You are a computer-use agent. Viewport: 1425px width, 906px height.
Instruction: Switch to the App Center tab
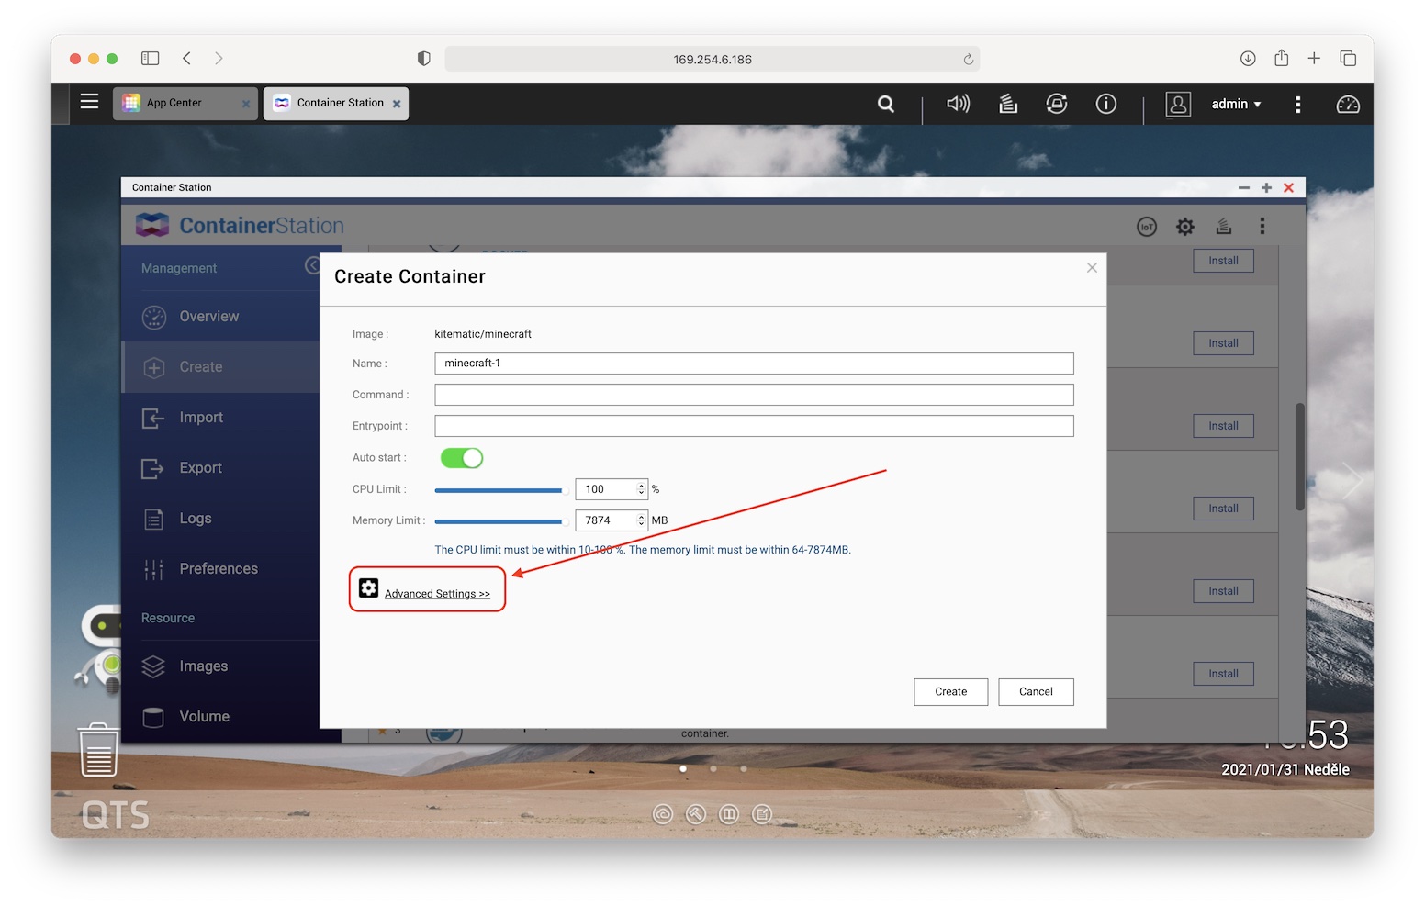(174, 103)
